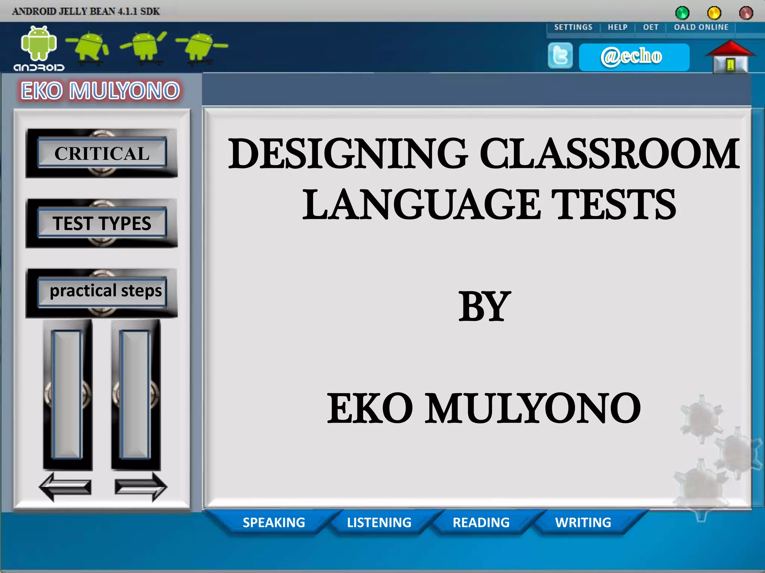Go forward with the right arrow
Viewport: 765px width, 573px height.
[x=141, y=487]
